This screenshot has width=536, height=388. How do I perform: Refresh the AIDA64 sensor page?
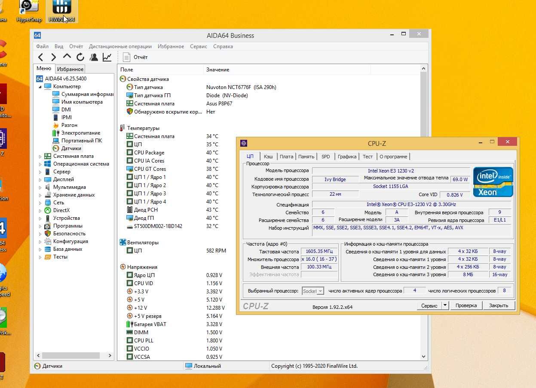point(80,57)
